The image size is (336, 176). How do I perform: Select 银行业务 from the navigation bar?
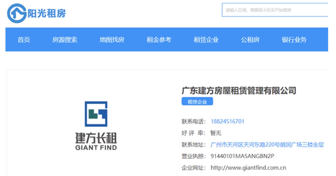[x=294, y=40]
